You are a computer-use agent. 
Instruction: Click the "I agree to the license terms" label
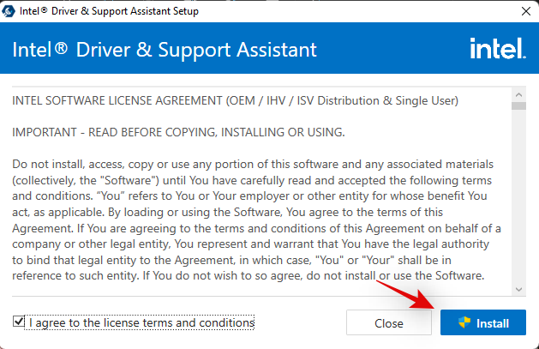[141, 322]
